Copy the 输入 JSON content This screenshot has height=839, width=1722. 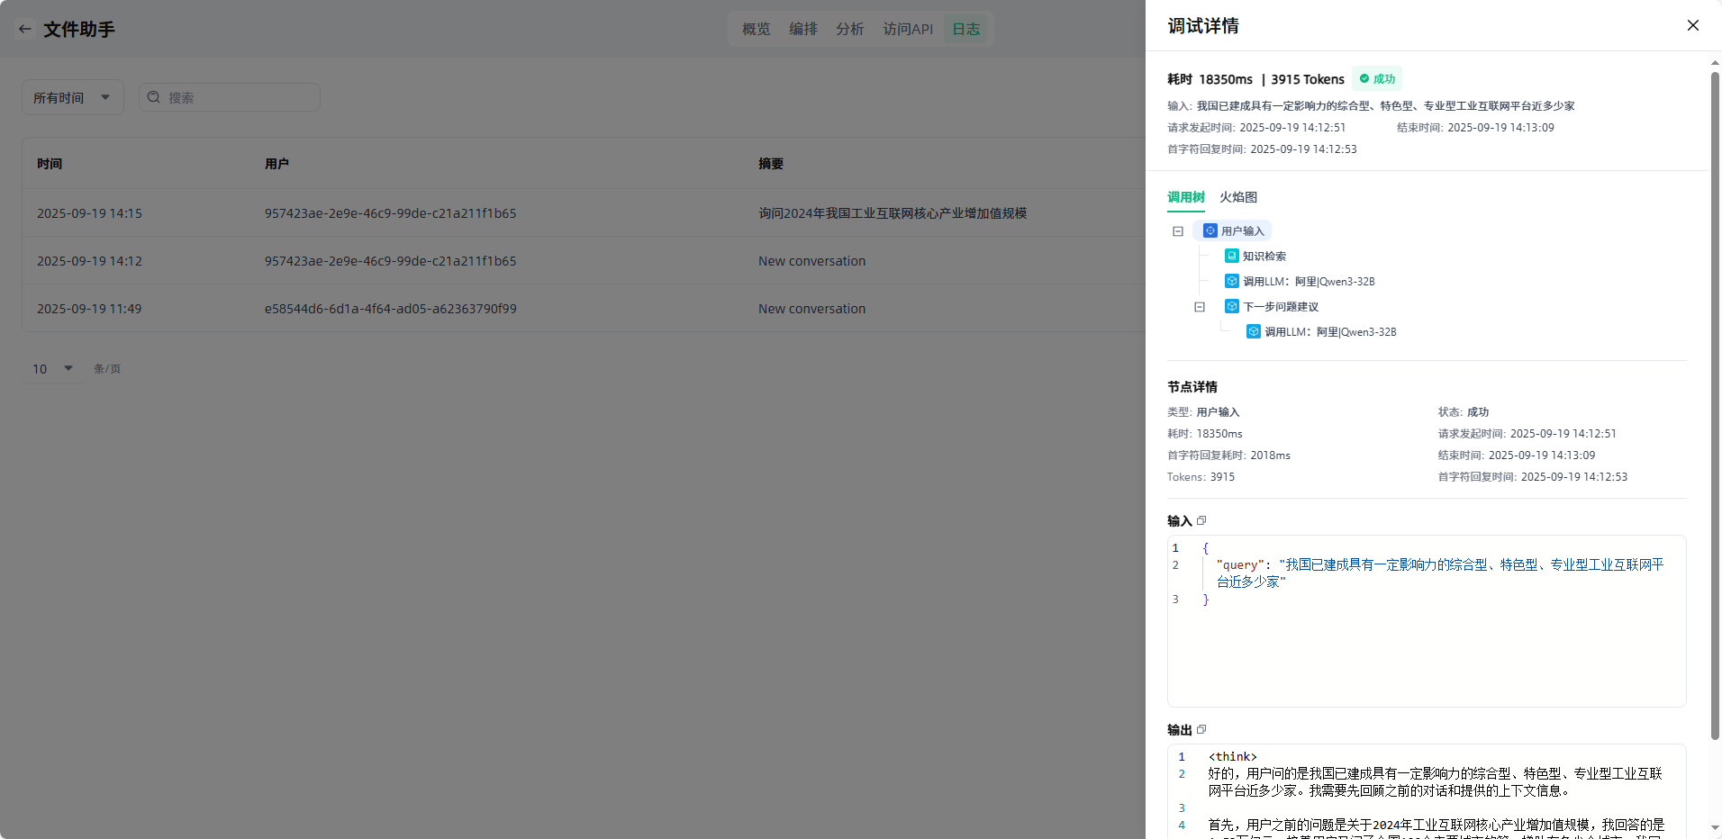[1201, 520]
